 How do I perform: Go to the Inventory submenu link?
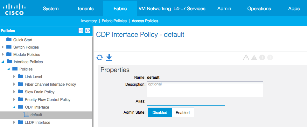click(x=89, y=21)
